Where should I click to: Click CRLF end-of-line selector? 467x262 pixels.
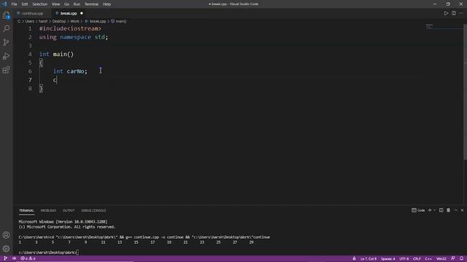[x=417, y=258]
